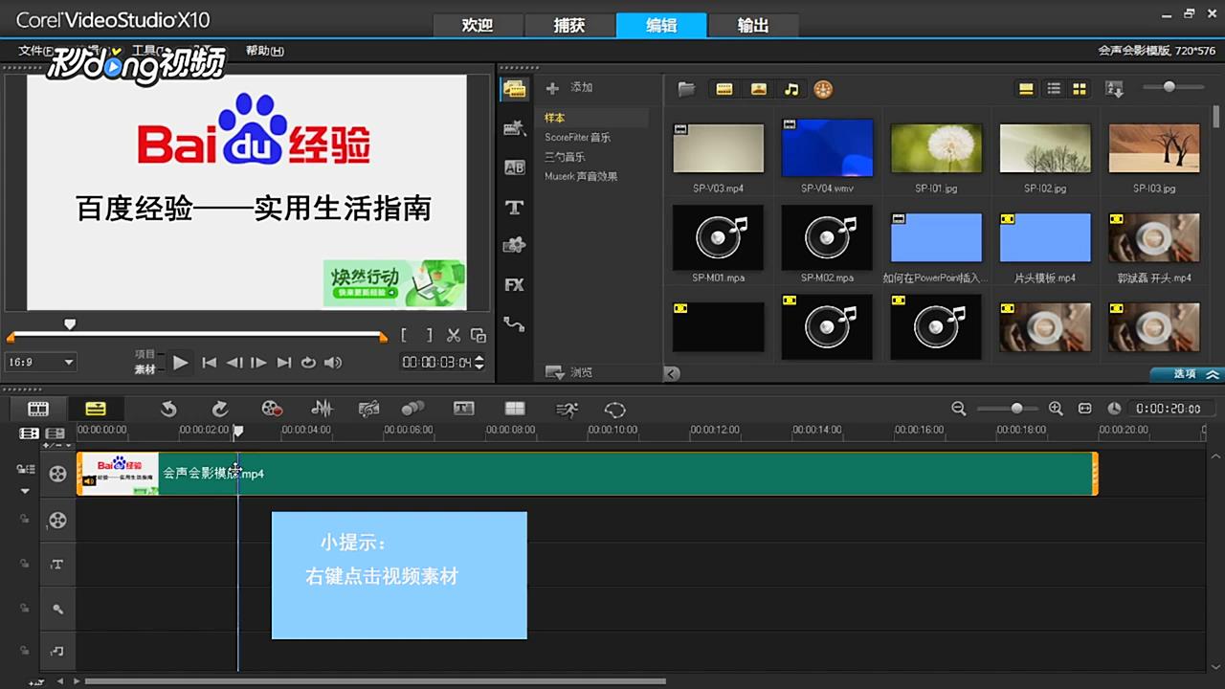1225x689 pixels.
Task: Open the Title (T) library
Action: pos(514,207)
